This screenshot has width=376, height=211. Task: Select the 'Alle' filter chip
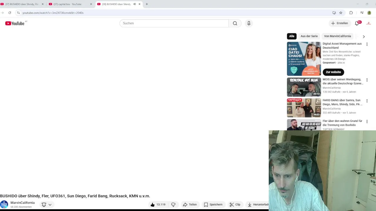click(x=292, y=36)
